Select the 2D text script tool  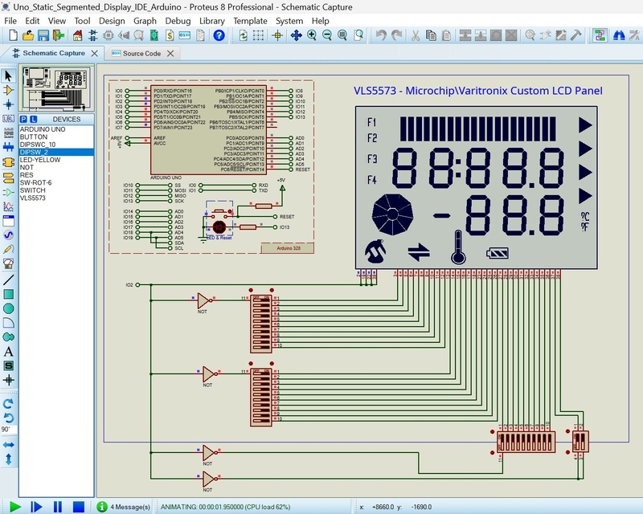9,351
